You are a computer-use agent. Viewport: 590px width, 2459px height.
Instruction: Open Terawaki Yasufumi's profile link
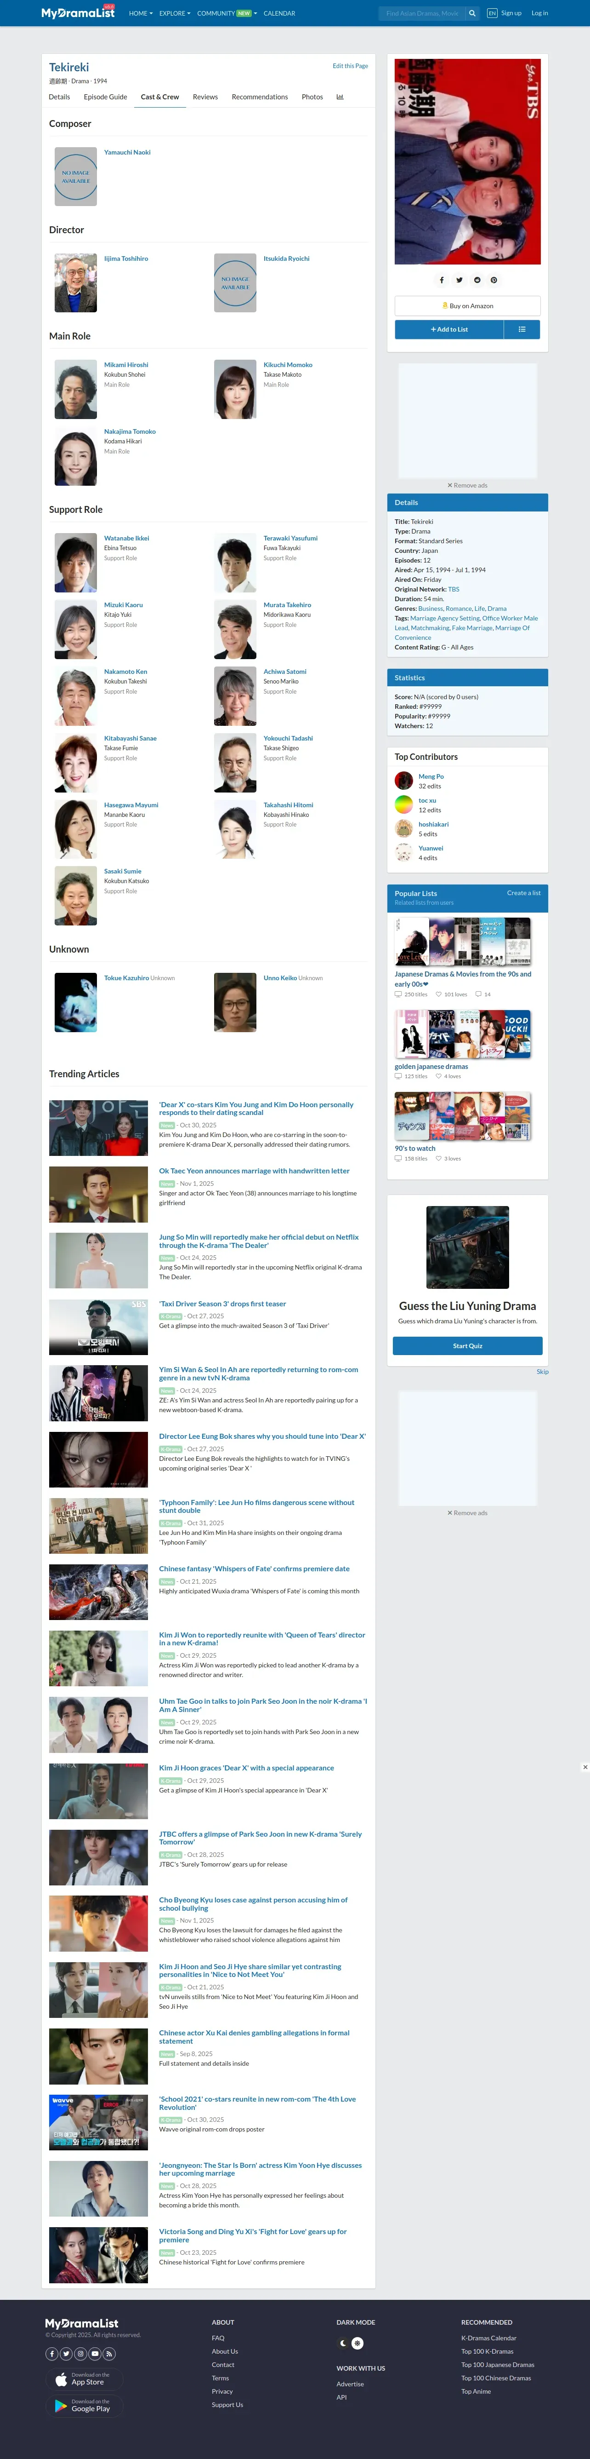coord(291,538)
